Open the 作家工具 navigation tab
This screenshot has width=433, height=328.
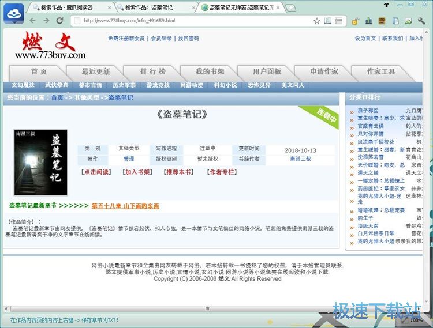(x=381, y=71)
